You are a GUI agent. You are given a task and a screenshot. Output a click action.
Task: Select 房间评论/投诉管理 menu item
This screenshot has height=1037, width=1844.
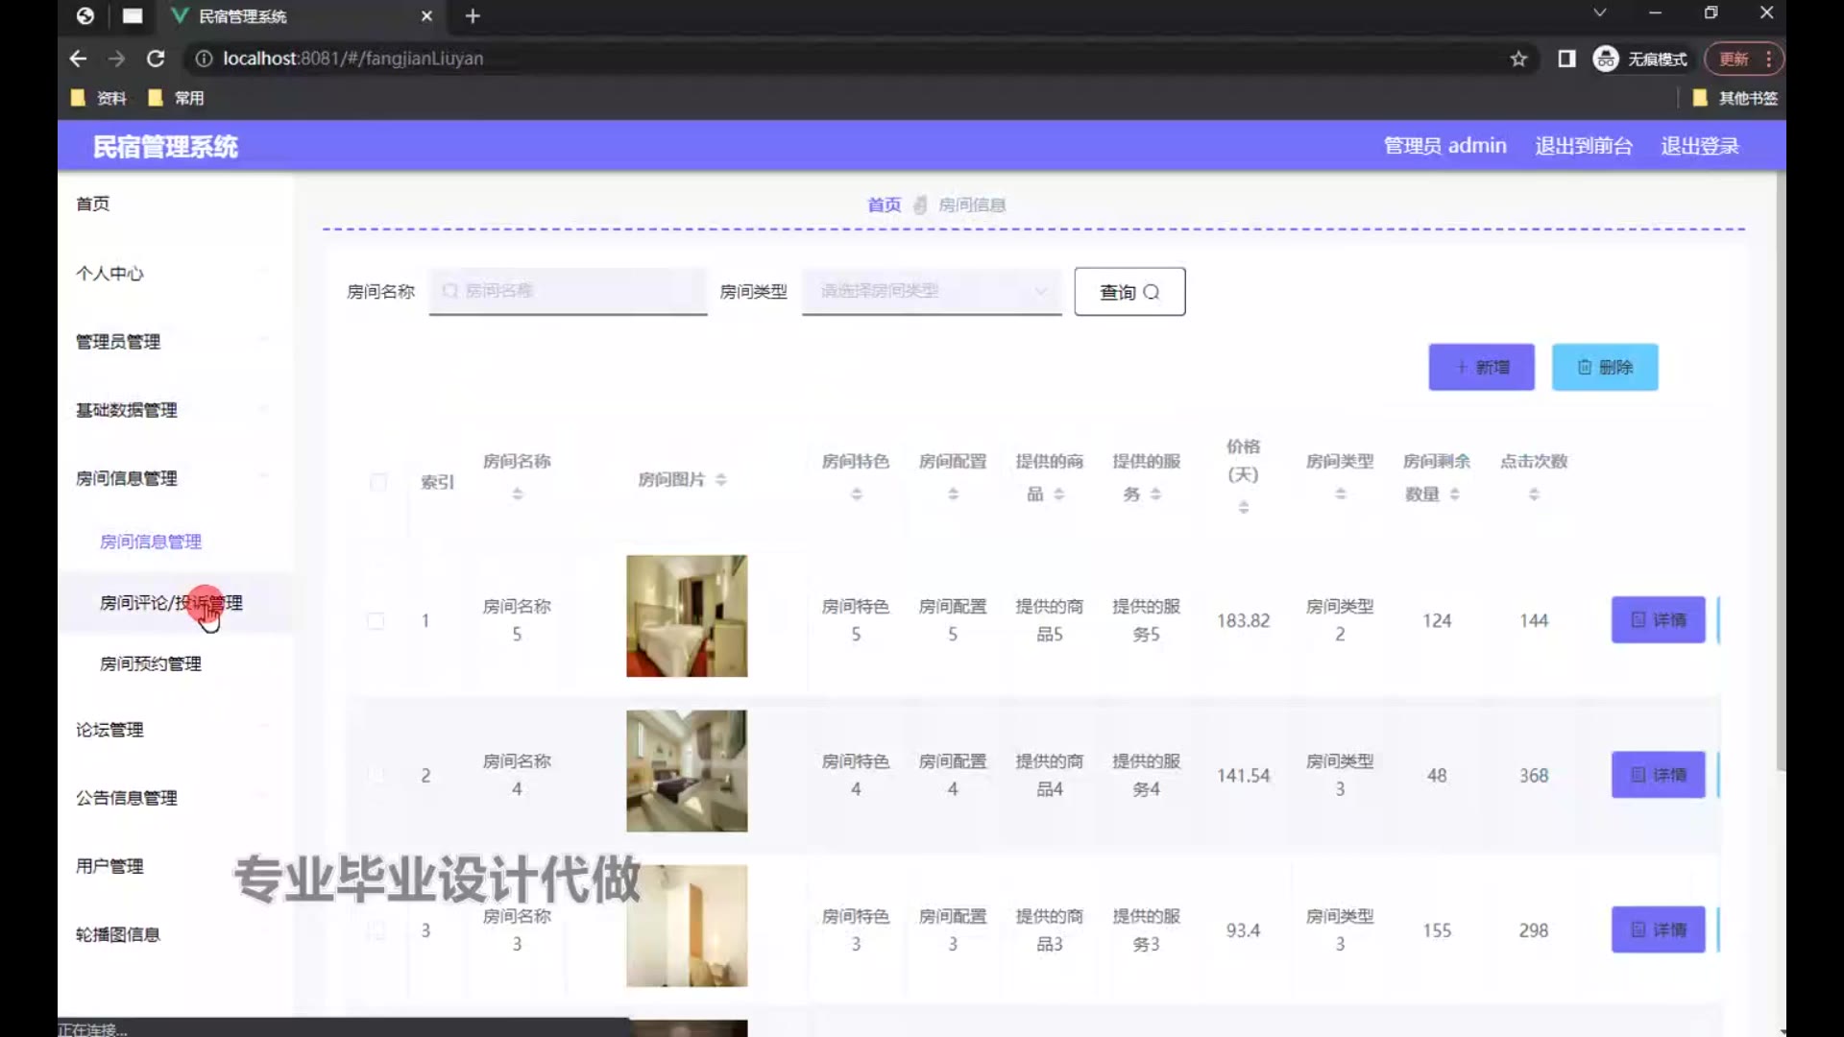(x=171, y=603)
